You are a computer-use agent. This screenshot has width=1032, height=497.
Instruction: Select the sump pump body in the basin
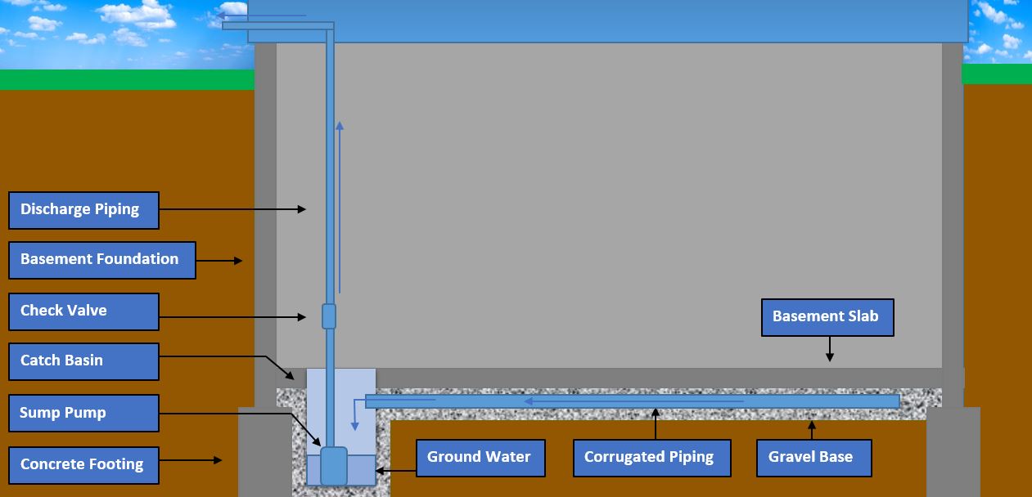[333, 465]
